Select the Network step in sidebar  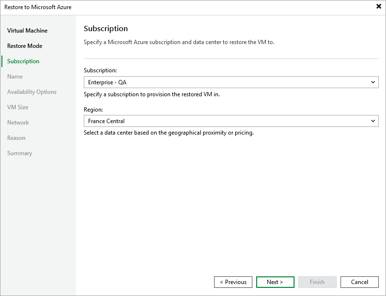tap(18, 123)
